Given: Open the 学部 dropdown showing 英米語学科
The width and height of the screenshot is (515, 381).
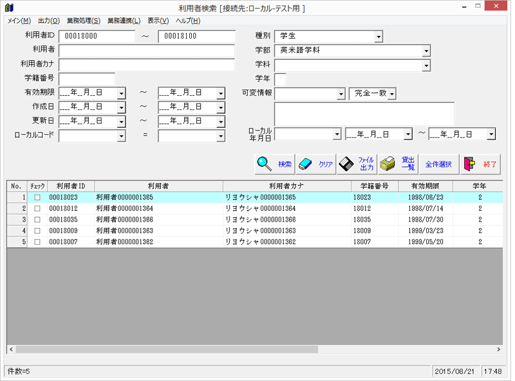Looking at the screenshot, I should pyautogui.click(x=426, y=51).
